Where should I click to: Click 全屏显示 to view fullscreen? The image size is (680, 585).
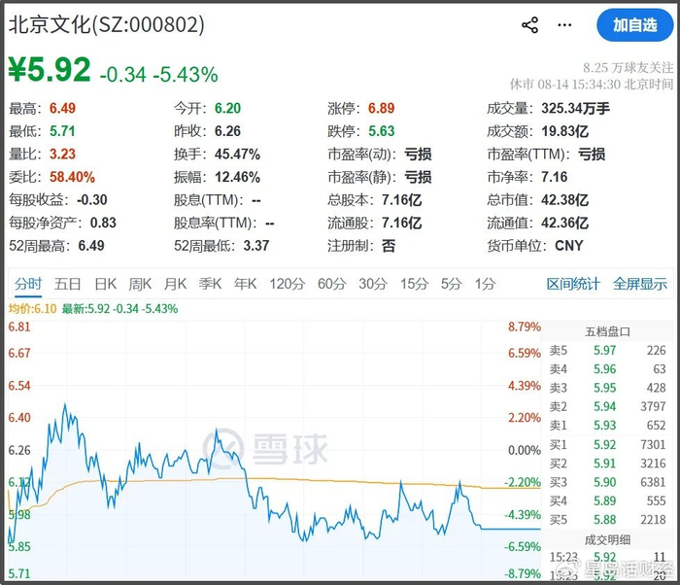click(x=640, y=284)
